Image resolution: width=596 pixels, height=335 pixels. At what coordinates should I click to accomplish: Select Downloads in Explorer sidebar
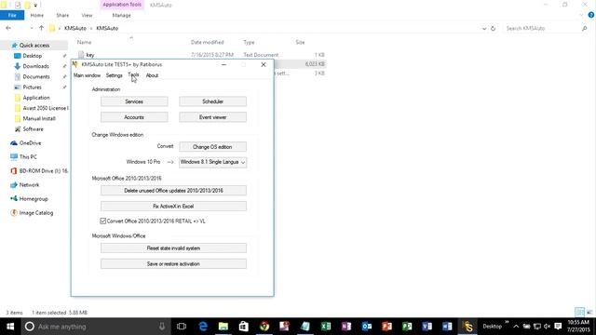35,66
